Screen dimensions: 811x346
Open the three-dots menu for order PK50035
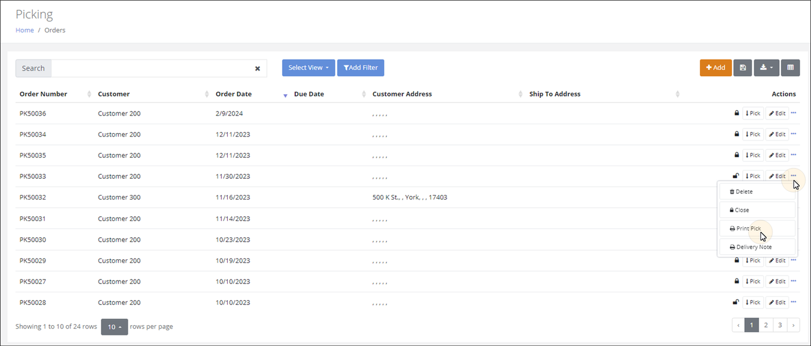coord(794,154)
